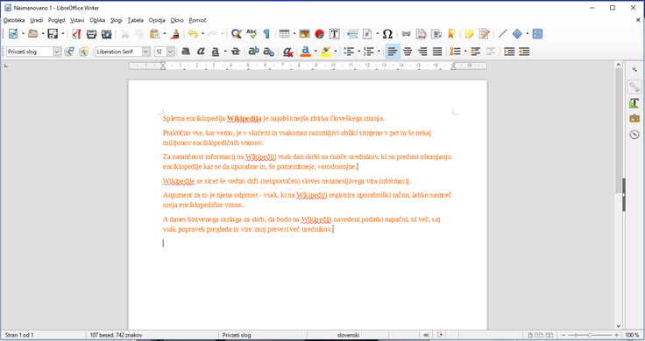Expand the numbered list dropdown arrow
The width and height of the screenshot is (645, 341).
pos(379,52)
